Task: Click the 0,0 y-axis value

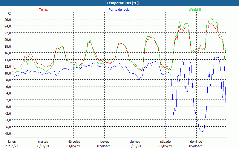Action: click(x=9, y=106)
